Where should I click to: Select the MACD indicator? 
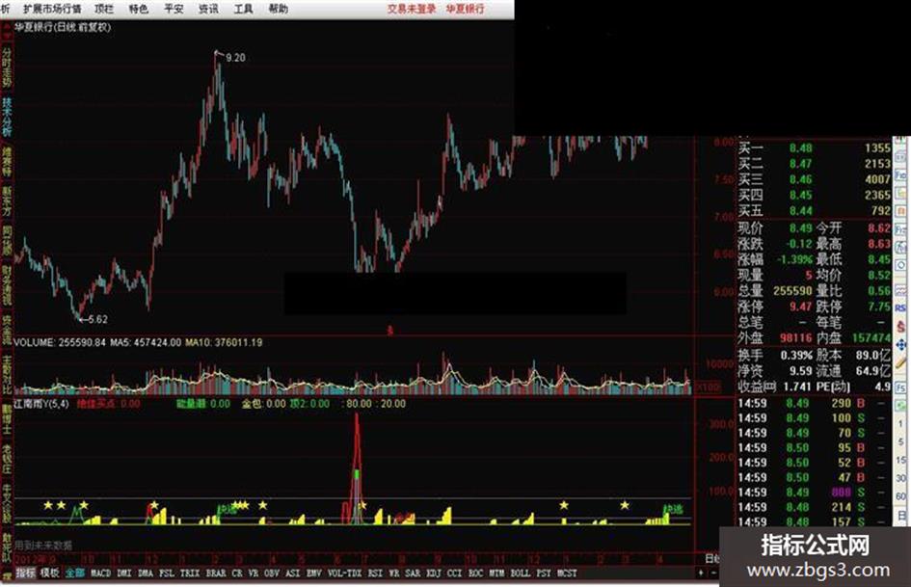(100, 574)
